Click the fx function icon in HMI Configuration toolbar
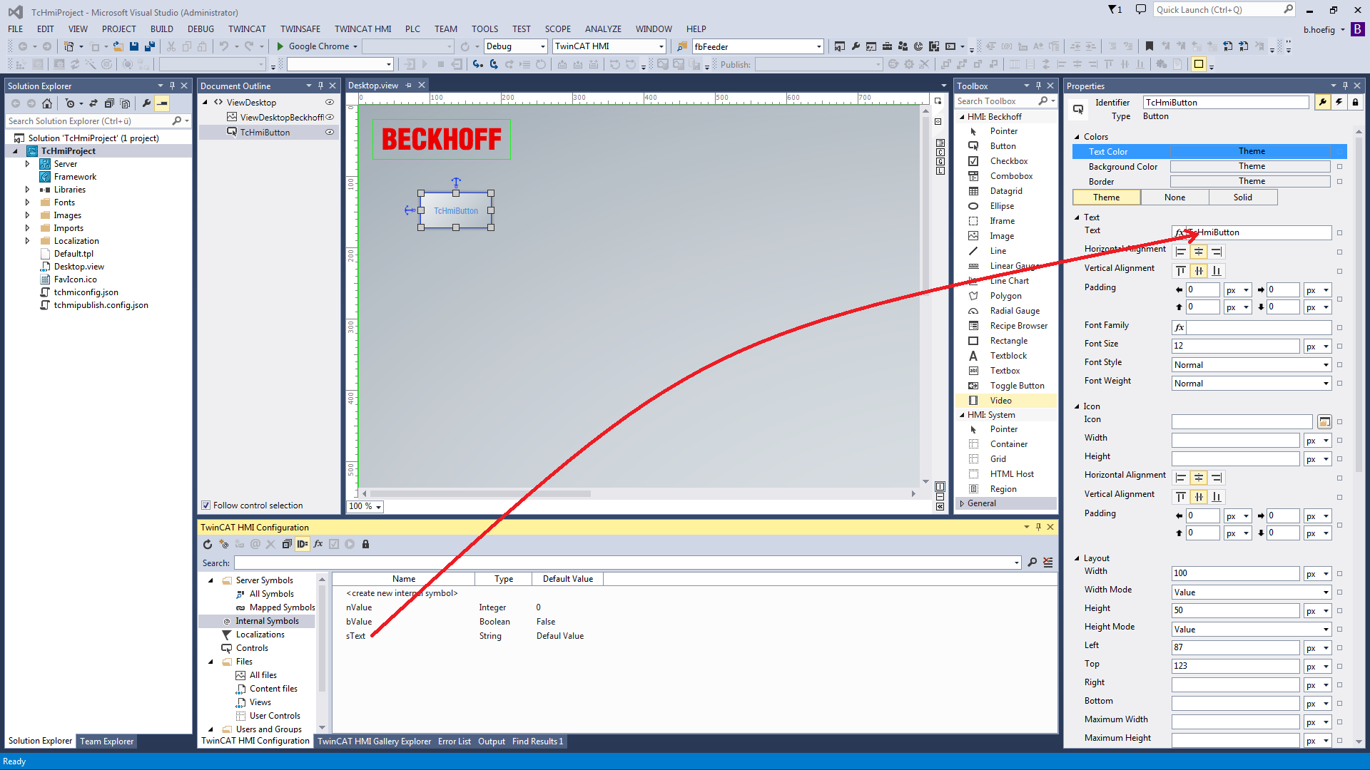 coord(318,544)
